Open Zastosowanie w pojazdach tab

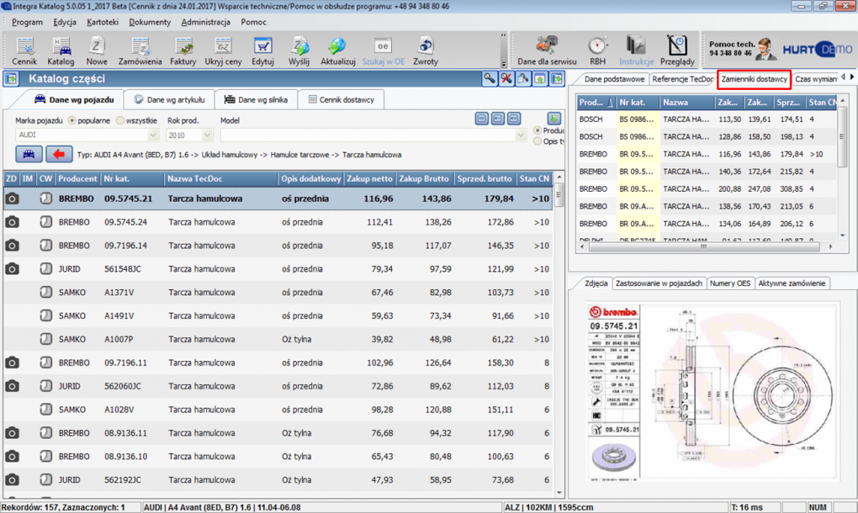point(659,283)
